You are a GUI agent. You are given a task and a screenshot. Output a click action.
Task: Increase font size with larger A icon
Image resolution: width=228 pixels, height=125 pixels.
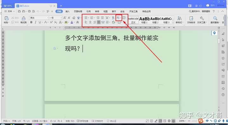[65, 18]
